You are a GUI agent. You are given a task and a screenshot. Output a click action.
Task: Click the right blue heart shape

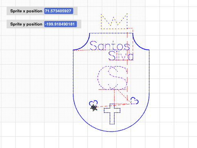coord(134,101)
